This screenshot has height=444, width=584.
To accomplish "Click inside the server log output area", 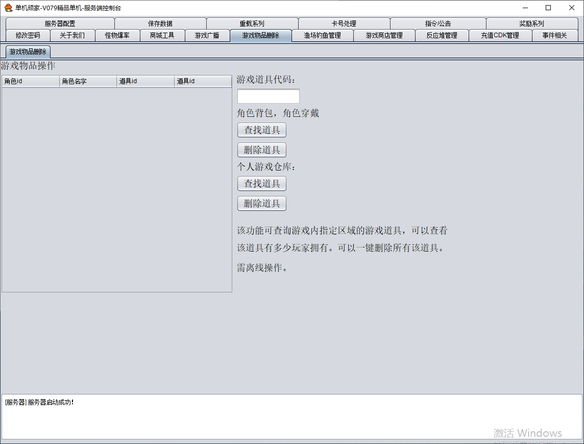I will click(x=291, y=416).
